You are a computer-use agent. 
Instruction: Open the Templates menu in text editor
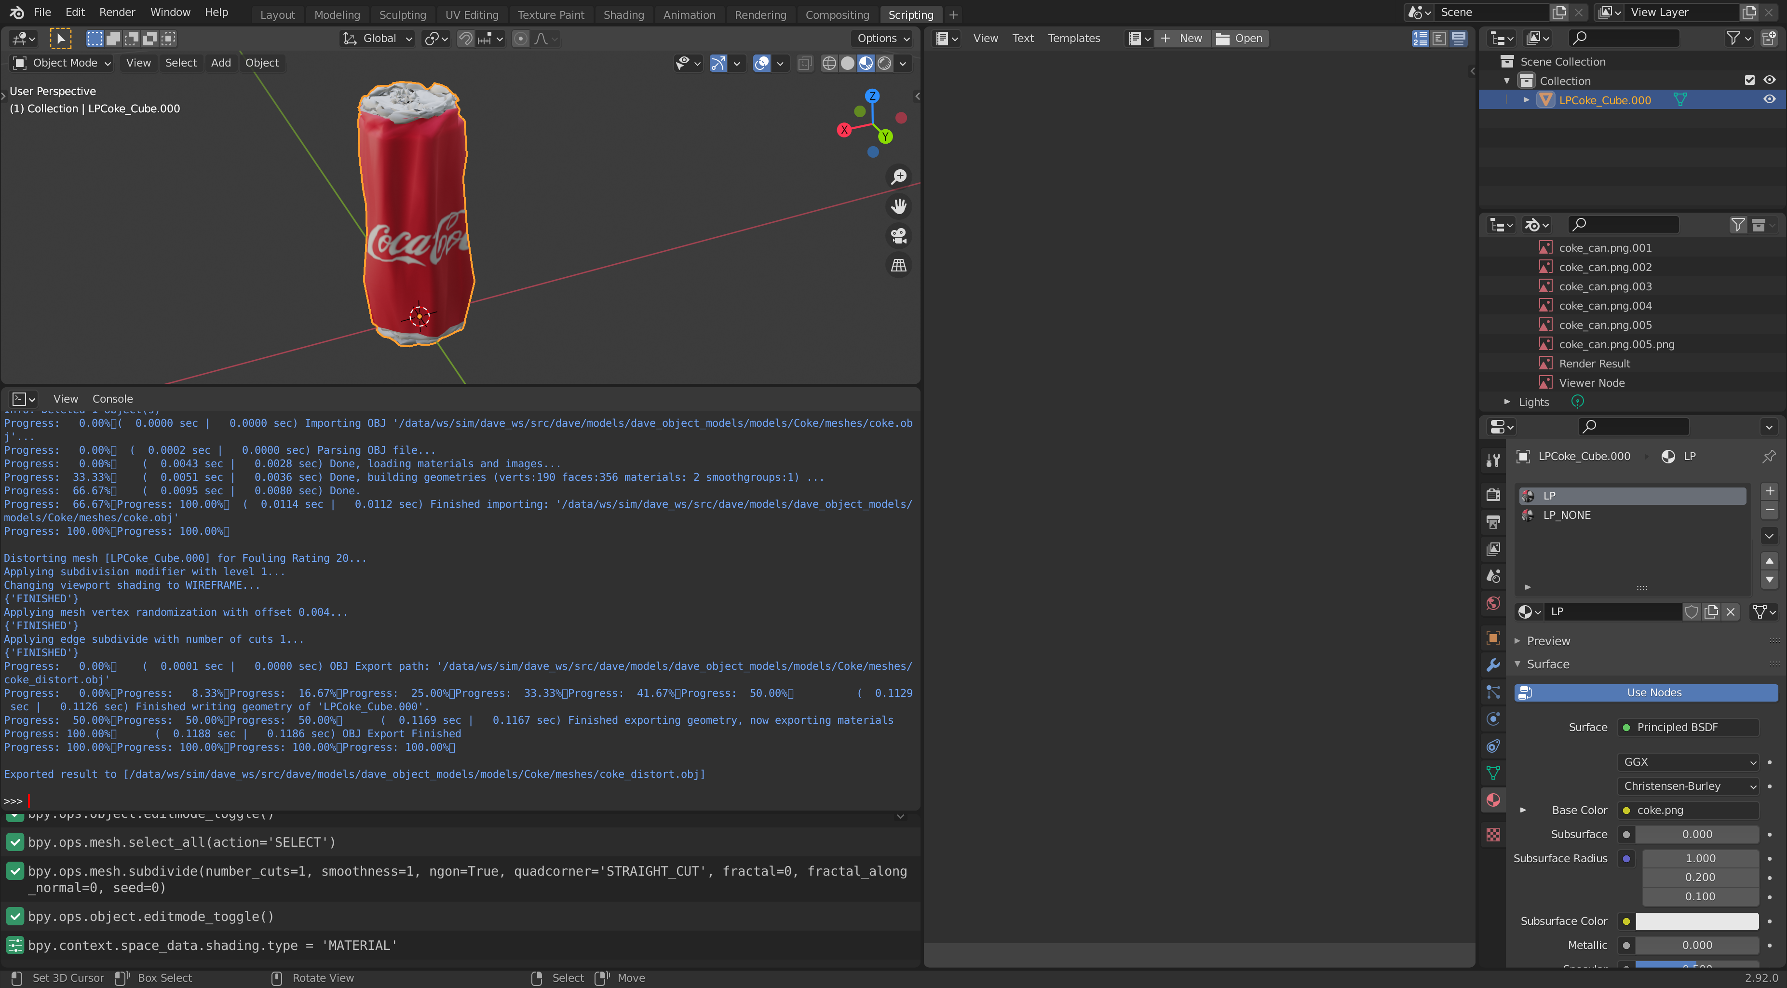pyautogui.click(x=1073, y=38)
